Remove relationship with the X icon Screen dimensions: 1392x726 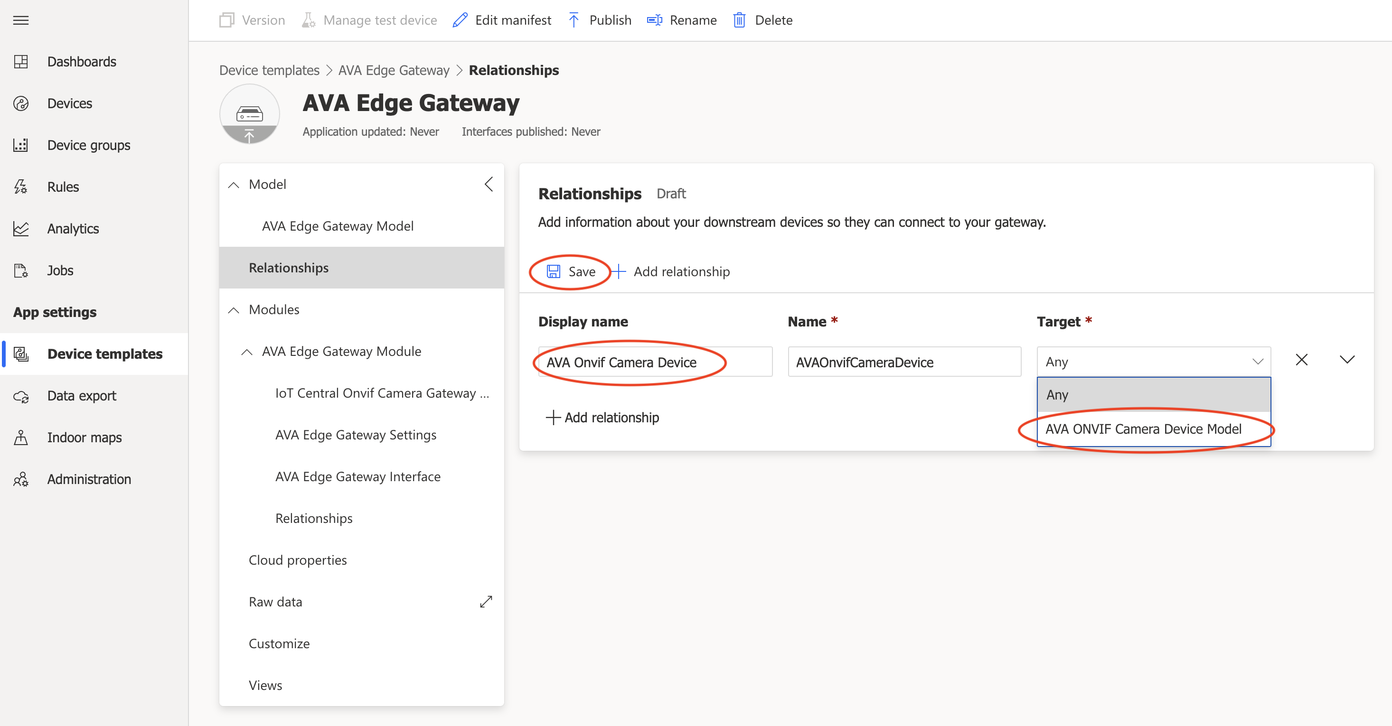point(1301,360)
